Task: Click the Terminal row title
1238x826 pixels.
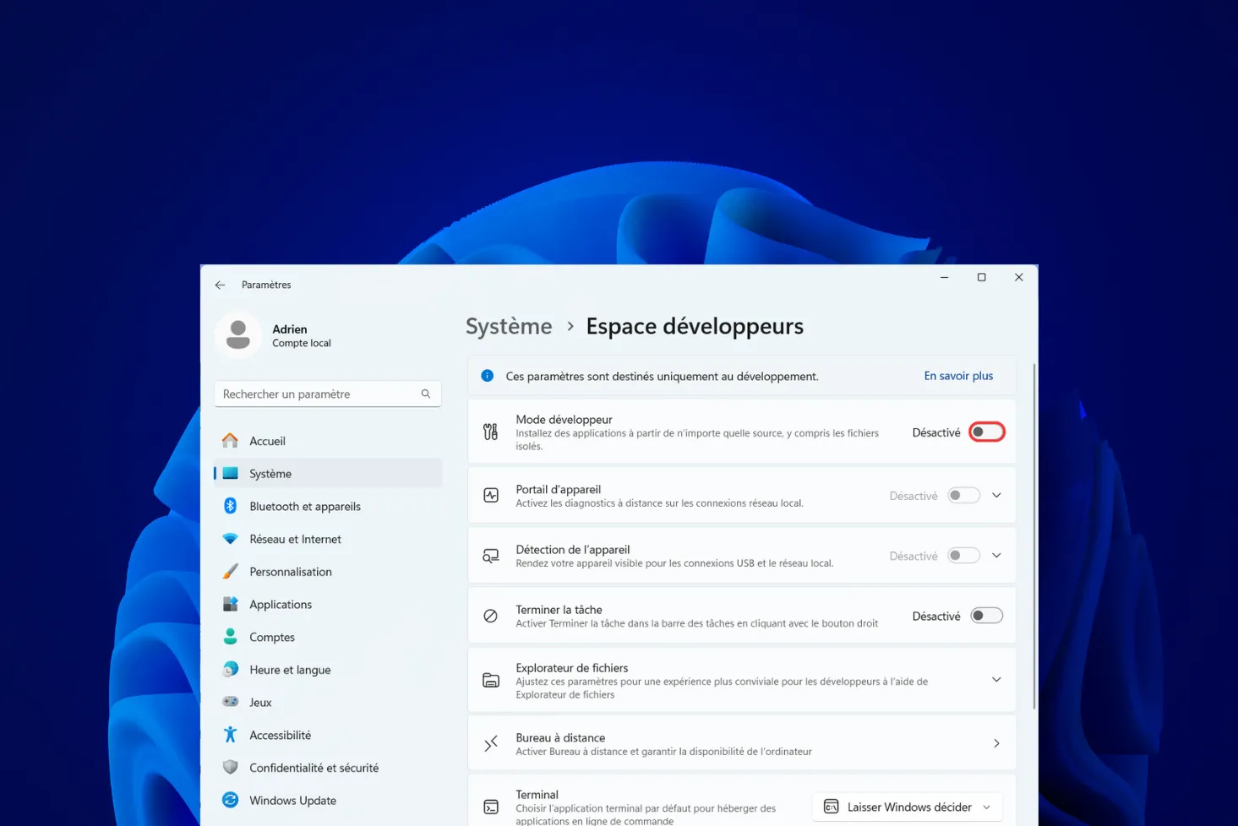Action: point(537,795)
